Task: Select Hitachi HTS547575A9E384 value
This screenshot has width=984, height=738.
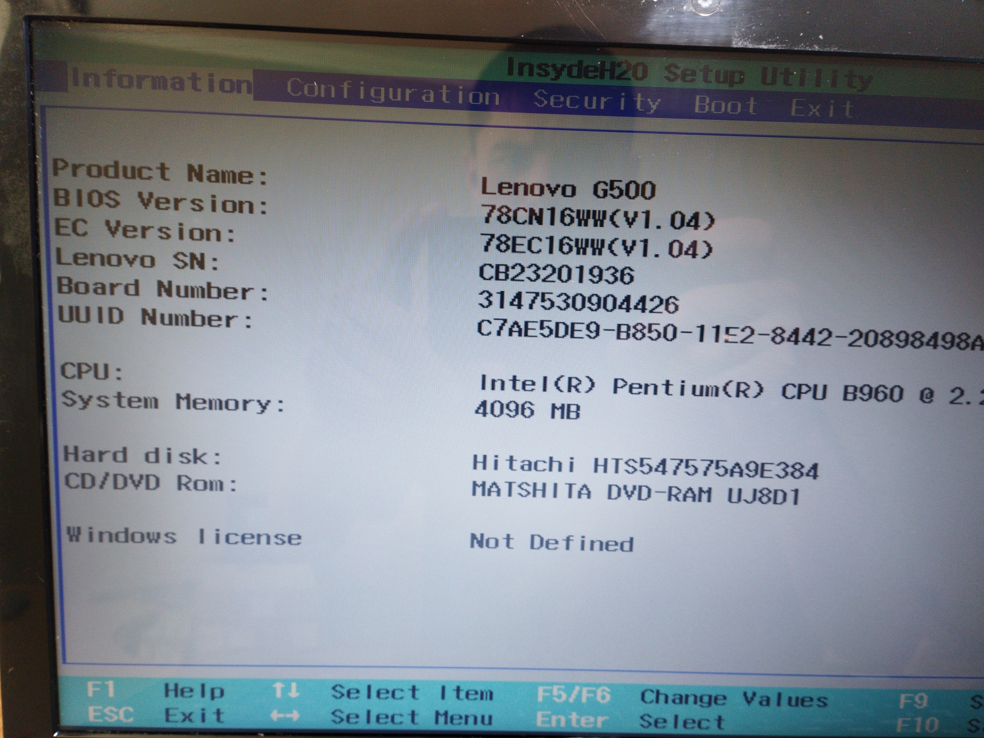Action: pyautogui.click(x=645, y=467)
